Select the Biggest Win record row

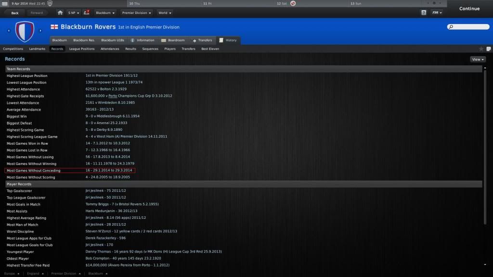coord(244,116)
